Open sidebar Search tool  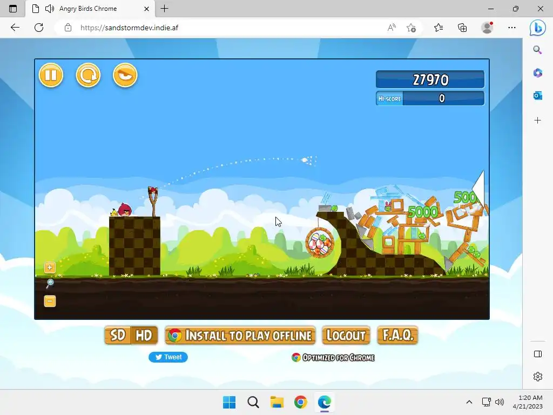[x=537, y=50]
